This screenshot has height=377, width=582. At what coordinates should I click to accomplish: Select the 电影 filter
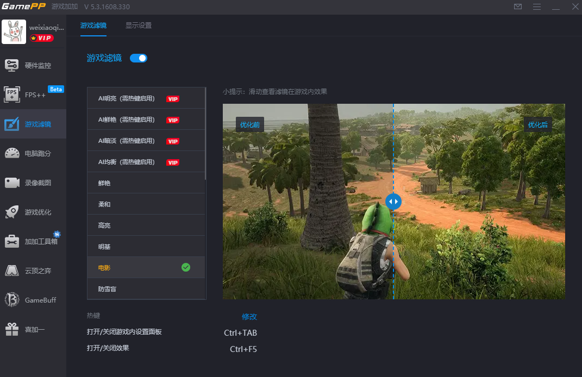[146, 267]
